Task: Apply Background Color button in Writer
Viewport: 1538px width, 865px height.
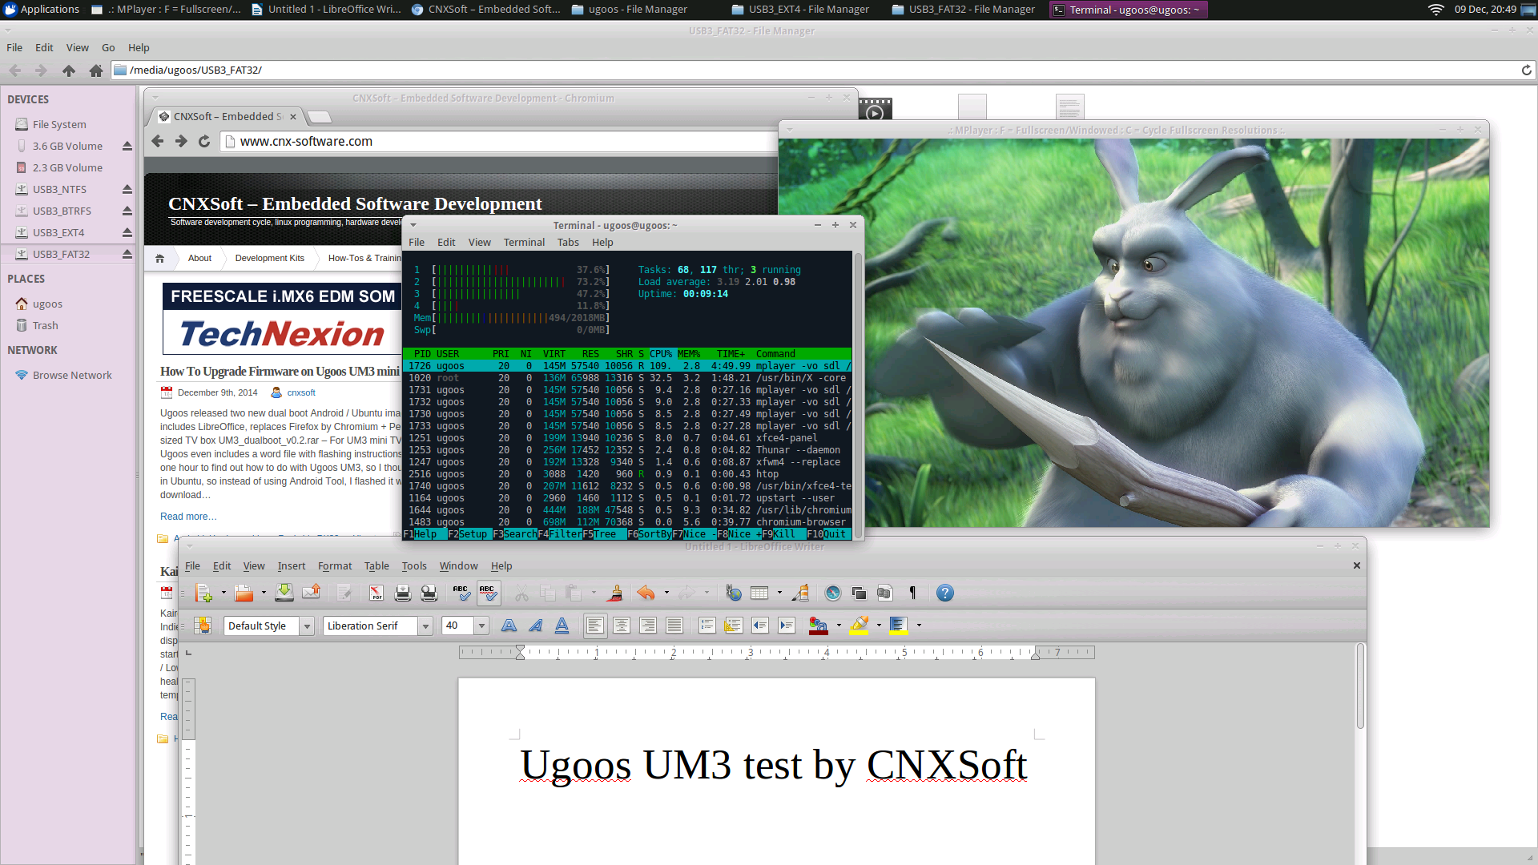Action: 898,626
